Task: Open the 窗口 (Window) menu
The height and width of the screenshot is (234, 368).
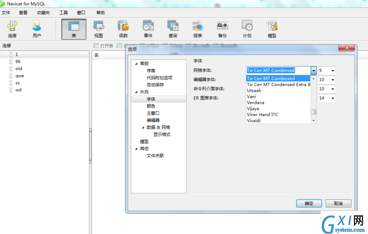Action: tap(81, 13)
